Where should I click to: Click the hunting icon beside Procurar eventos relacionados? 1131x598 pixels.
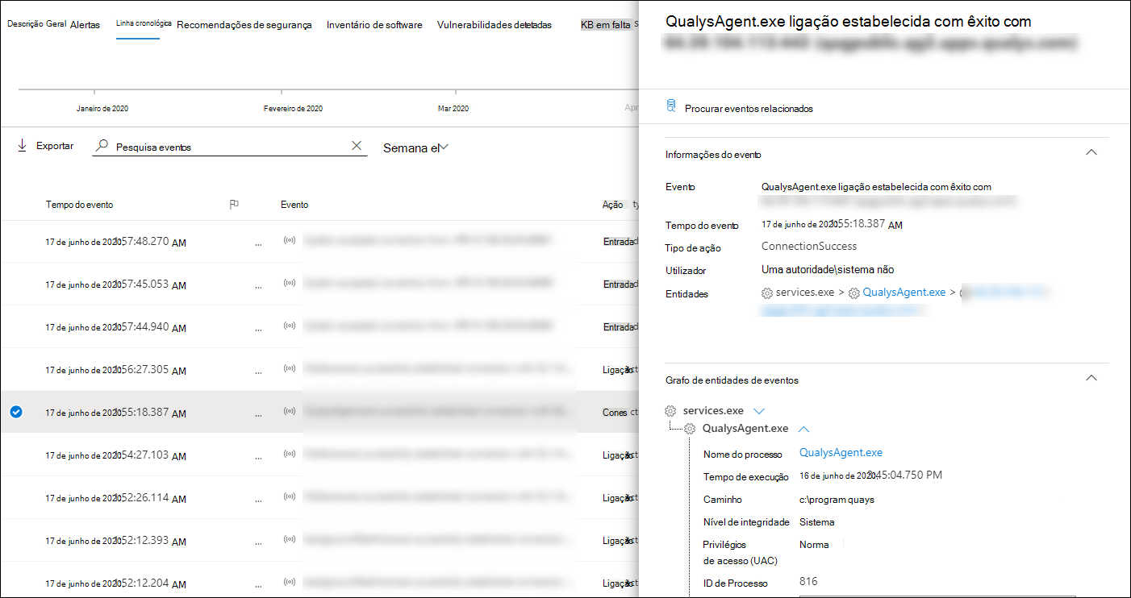click(670, 106)
